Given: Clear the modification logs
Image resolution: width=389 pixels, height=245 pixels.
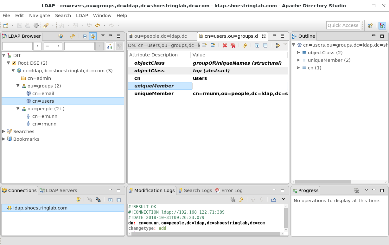Looking at the screenshot, I should (233, 200).
